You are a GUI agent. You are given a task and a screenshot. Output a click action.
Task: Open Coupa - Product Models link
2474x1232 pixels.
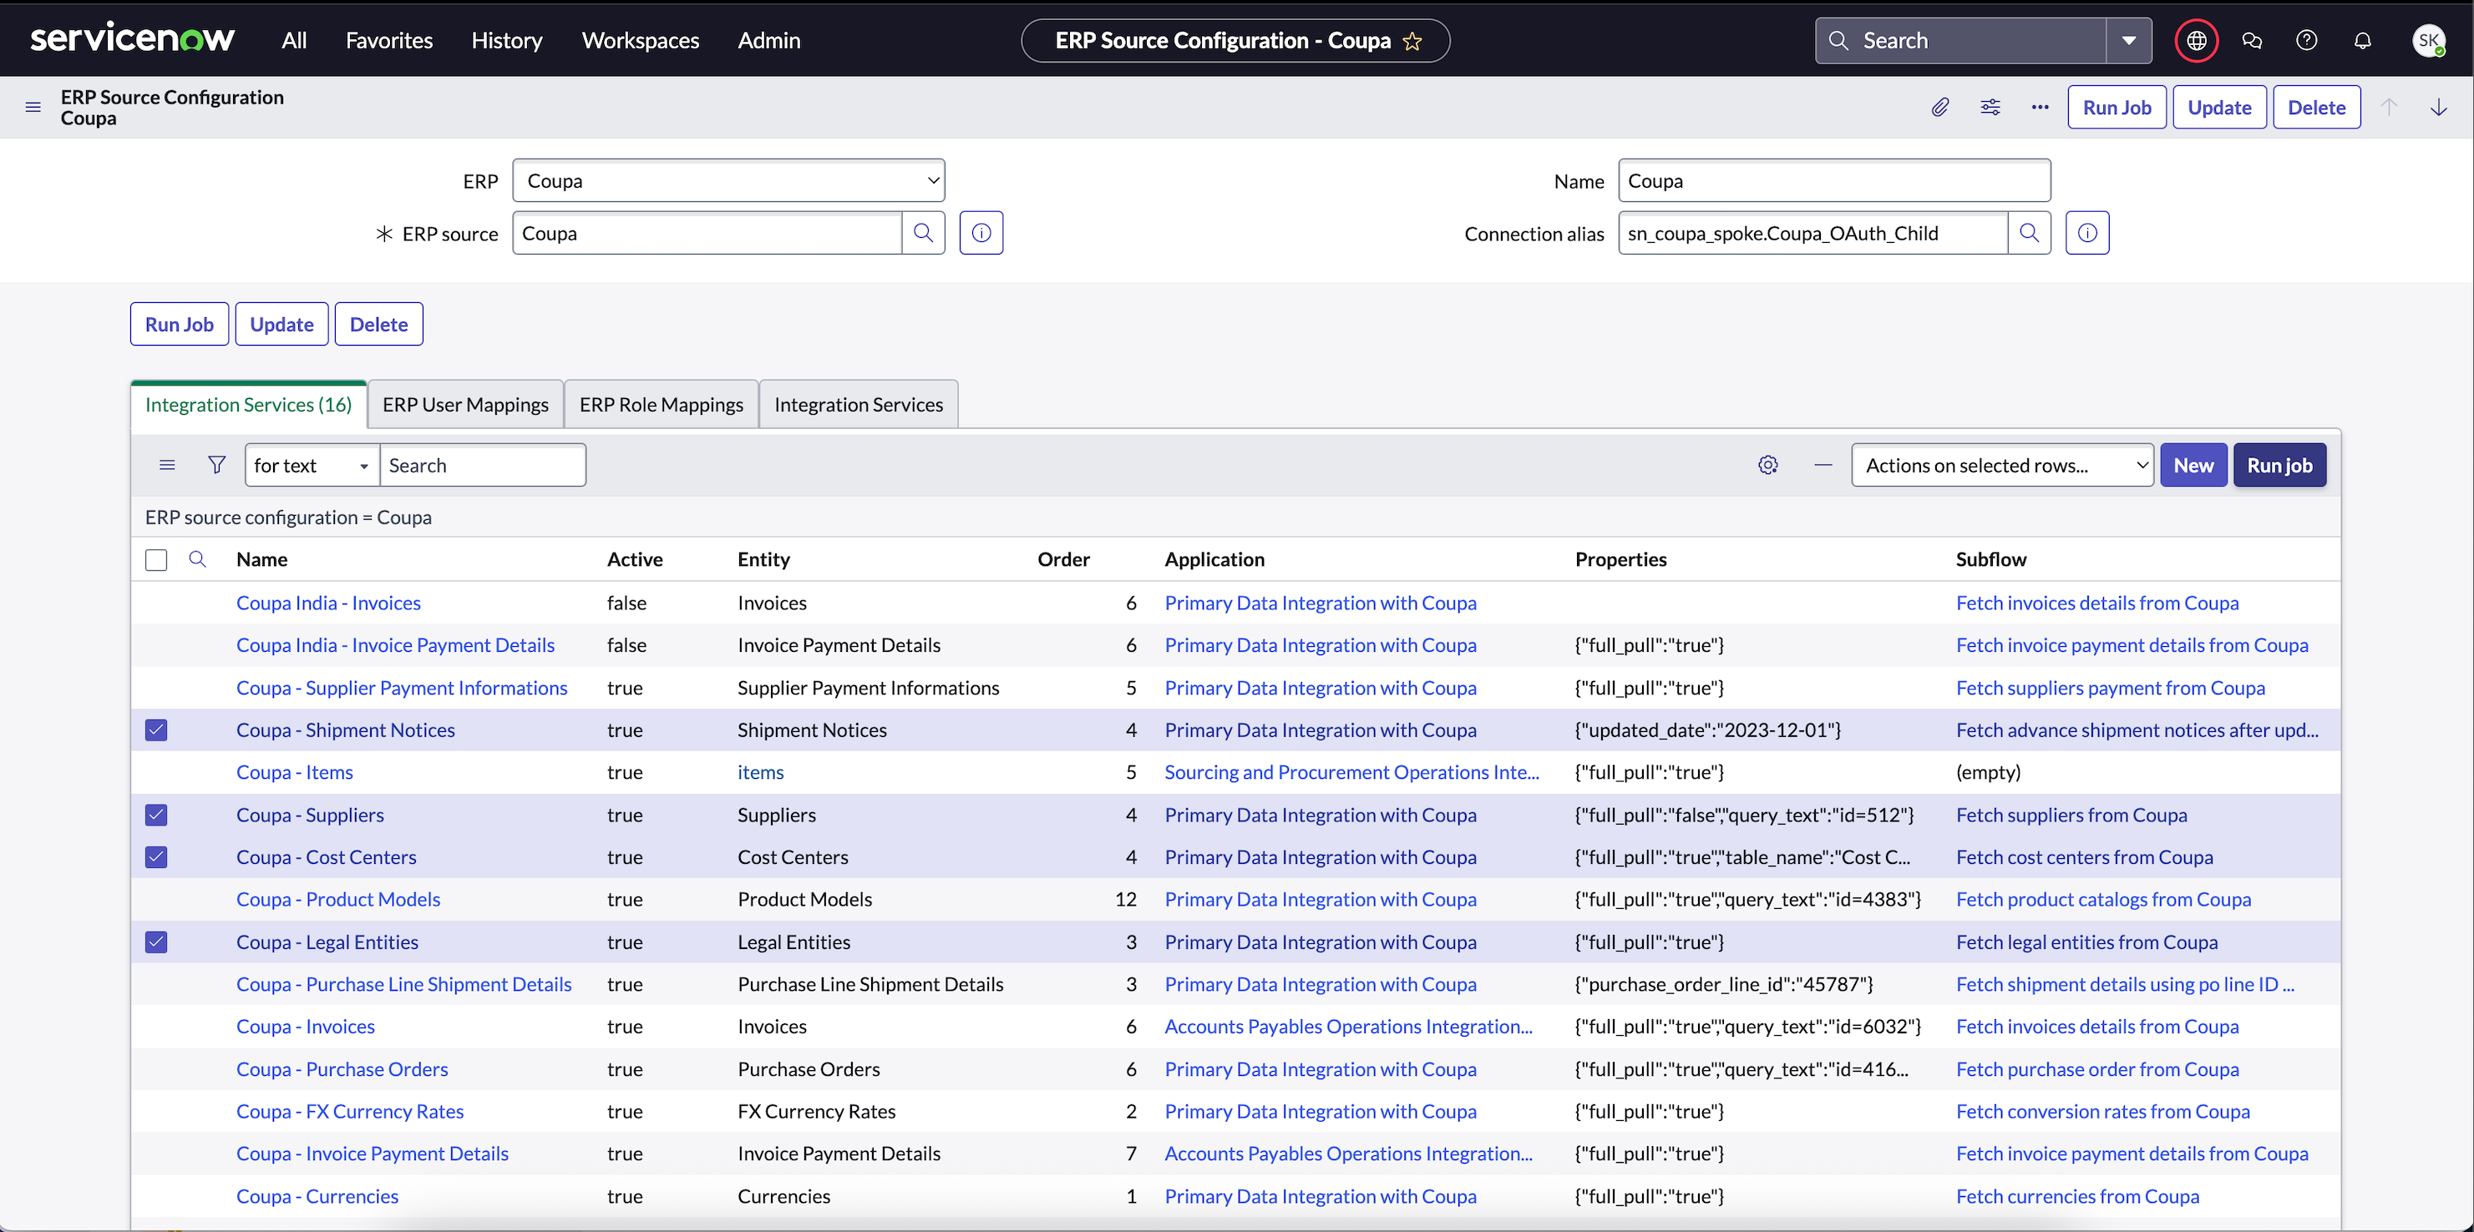(x=338, y=899)
